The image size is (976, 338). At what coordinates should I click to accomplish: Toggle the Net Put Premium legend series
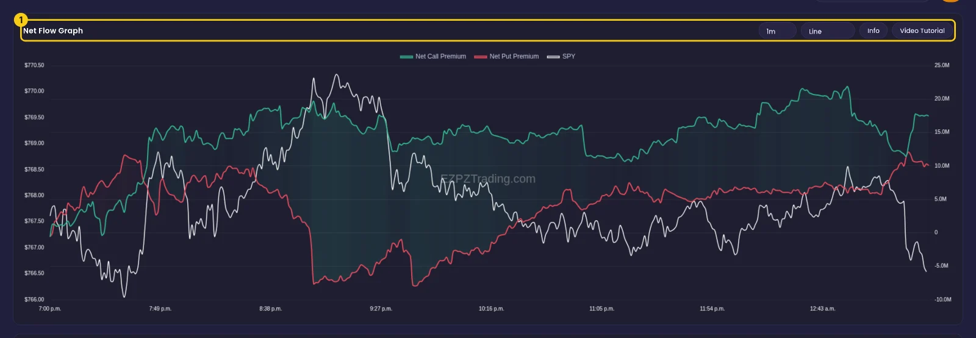coord(506,56)
